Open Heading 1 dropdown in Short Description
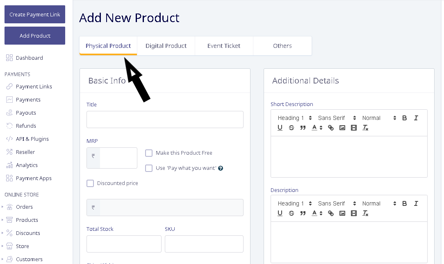The image size is (444, 264). pyautogui.click(x=295, y=118)
